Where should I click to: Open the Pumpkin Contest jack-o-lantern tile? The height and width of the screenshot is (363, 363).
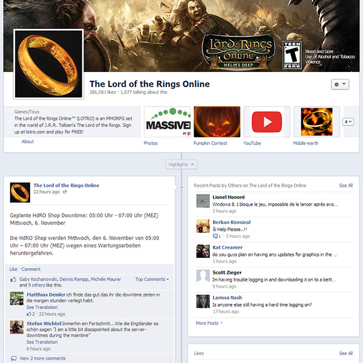point(217,122)
